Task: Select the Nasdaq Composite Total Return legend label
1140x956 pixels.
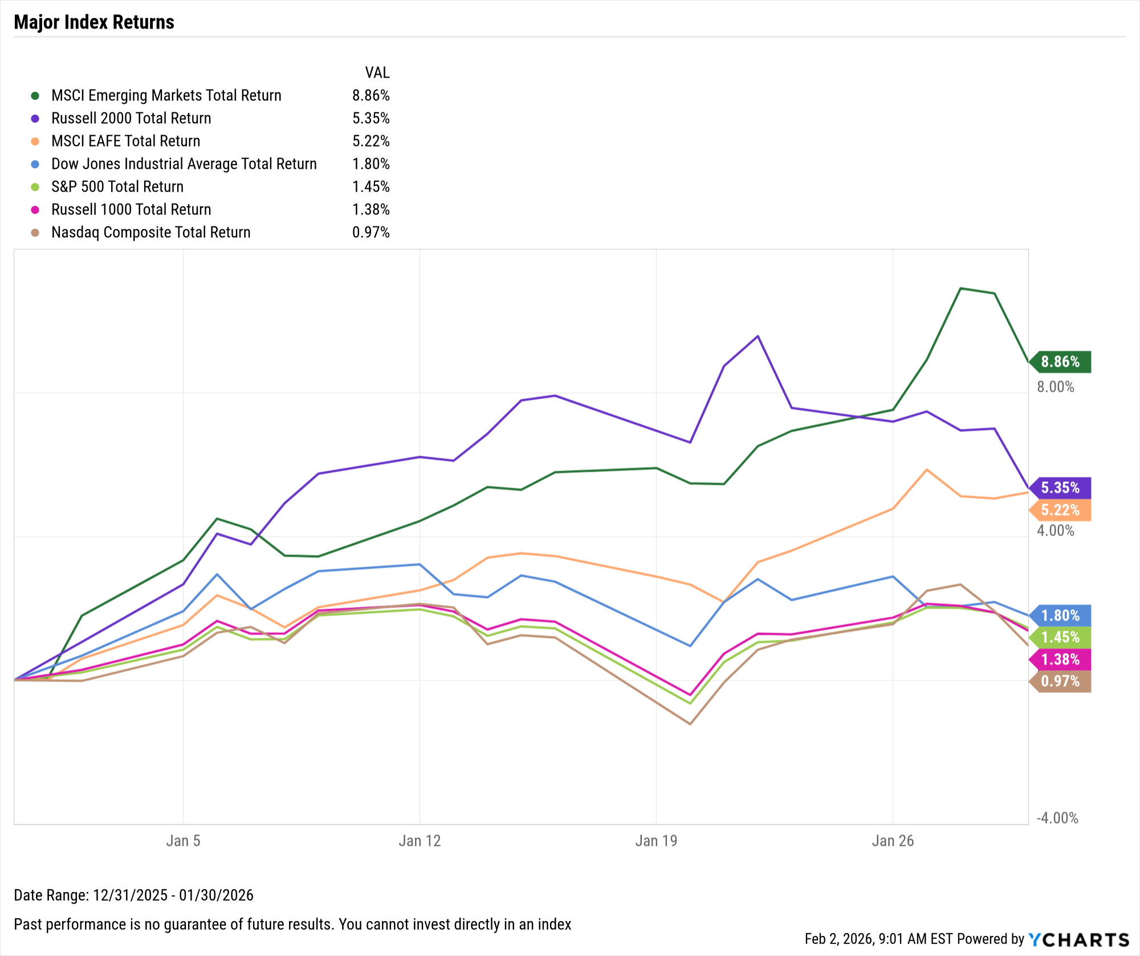Action: point(151,233)
